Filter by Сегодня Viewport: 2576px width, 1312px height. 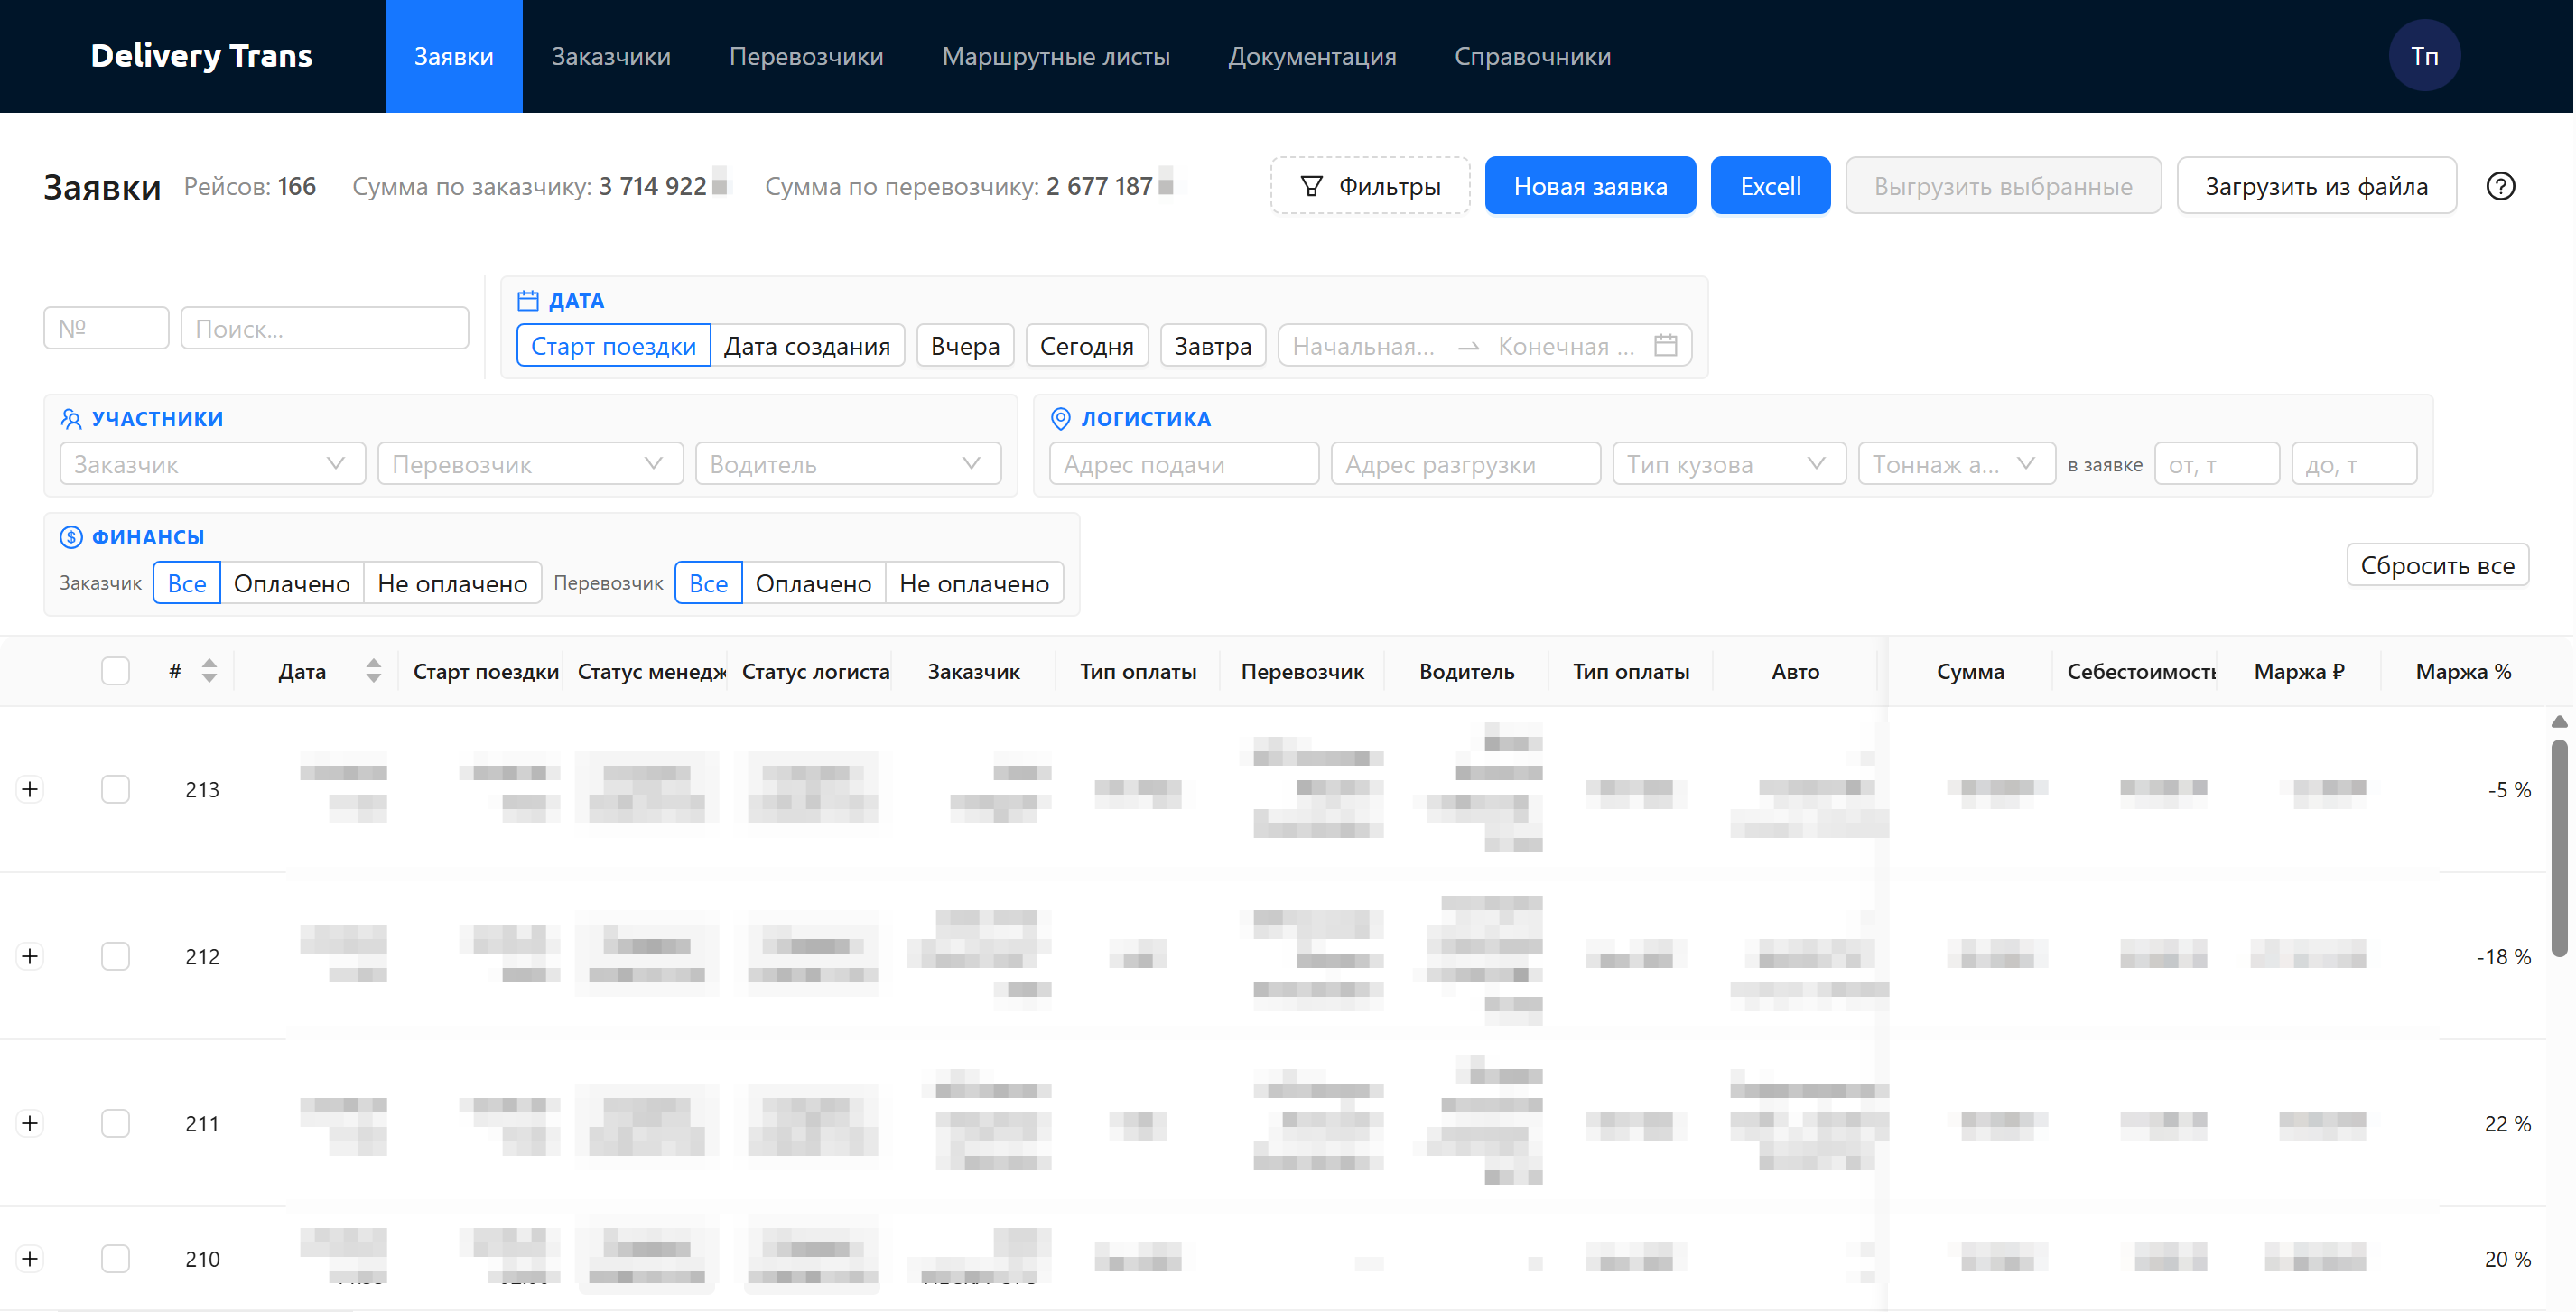click(x=1087, y=346)
